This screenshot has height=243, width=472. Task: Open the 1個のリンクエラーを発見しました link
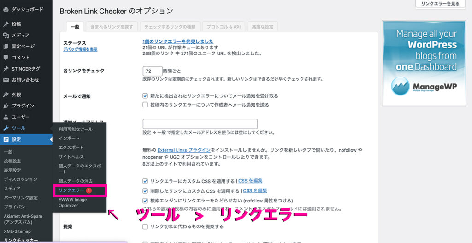pyautogui.click(x=178, y=41)
